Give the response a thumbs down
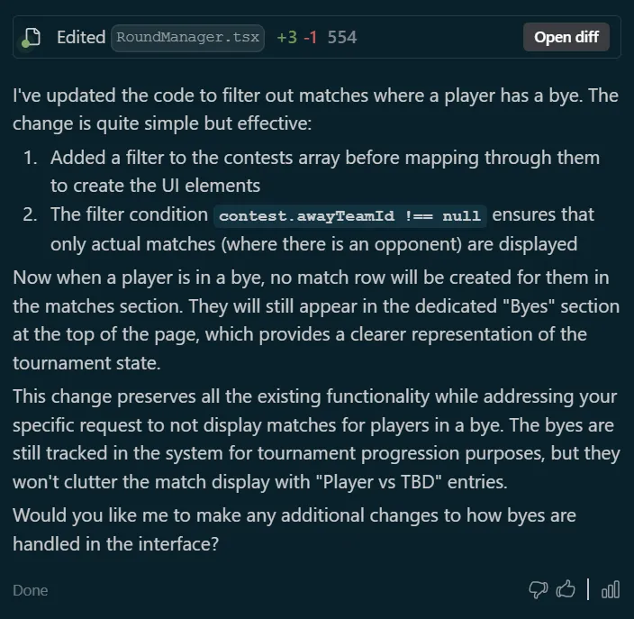The height and width of the screenshot is (619, 634). click(539, 590)
